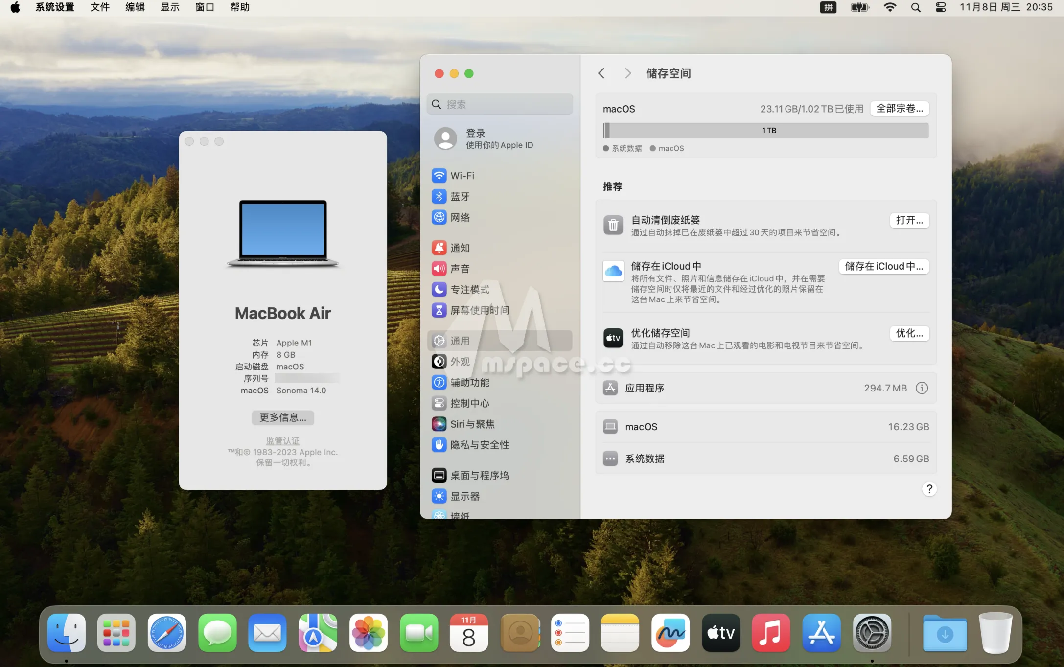Click the macOS storage usage bar
This screenshot has width=1064, height=667.
click(x=766, y=131)
